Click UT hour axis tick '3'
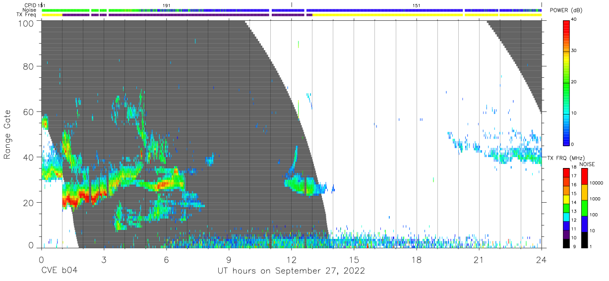Screen dimensions: 609x281 coord(104,259)
